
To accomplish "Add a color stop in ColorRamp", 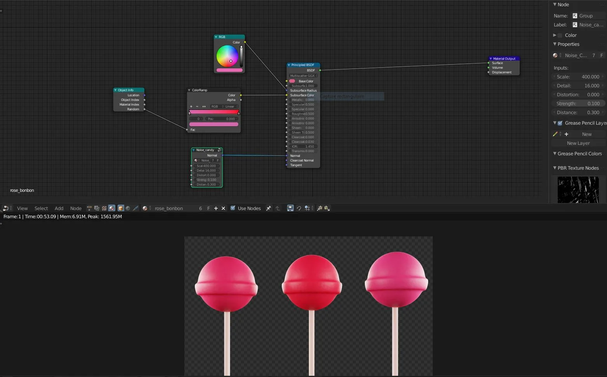I will point(191,106).
